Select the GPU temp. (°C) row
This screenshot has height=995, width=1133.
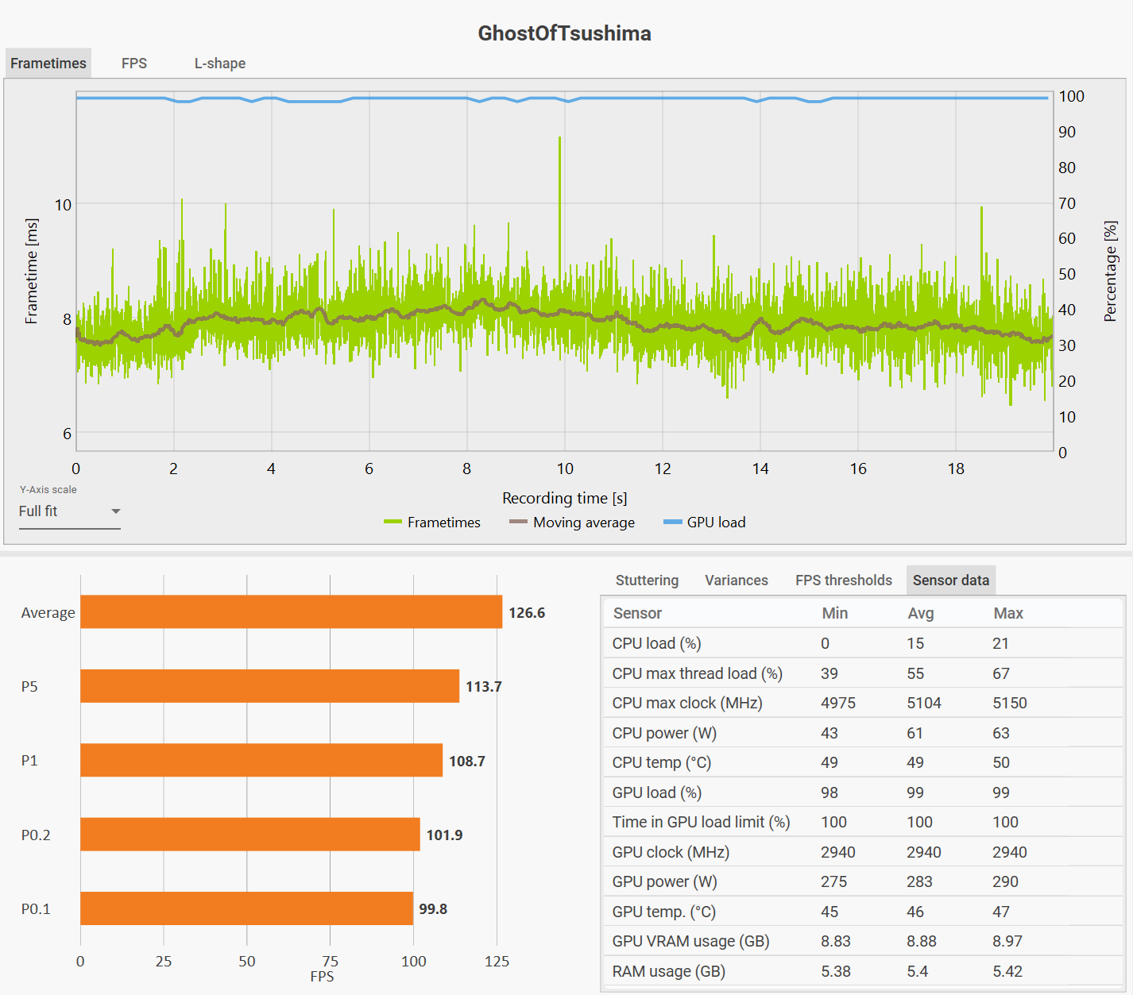864,912
